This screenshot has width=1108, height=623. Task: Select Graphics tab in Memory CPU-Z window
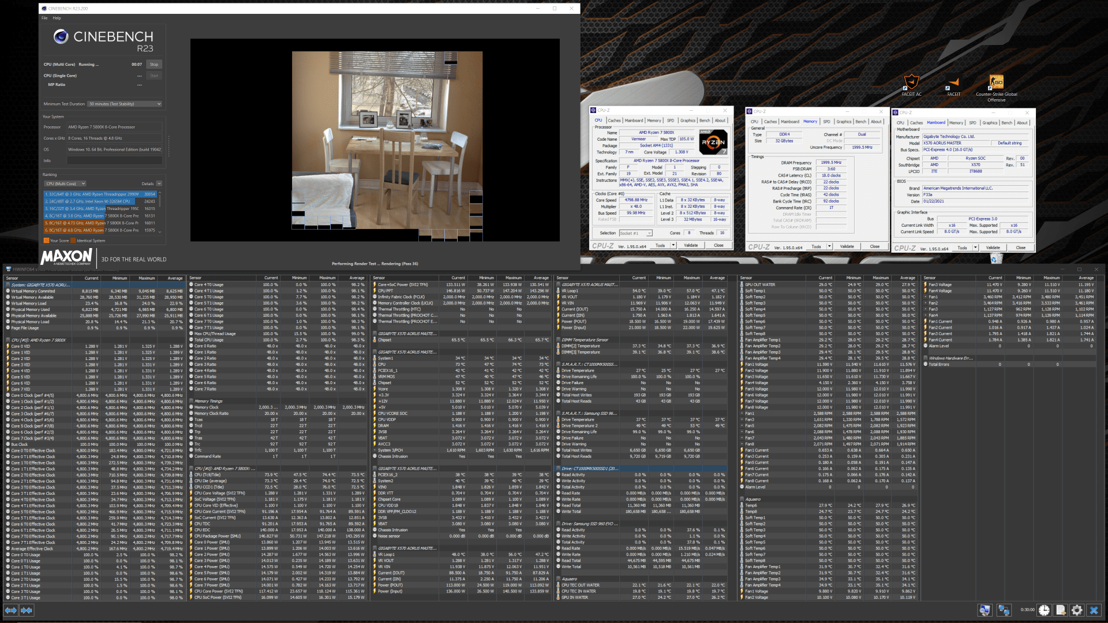[x=844, y=122]
